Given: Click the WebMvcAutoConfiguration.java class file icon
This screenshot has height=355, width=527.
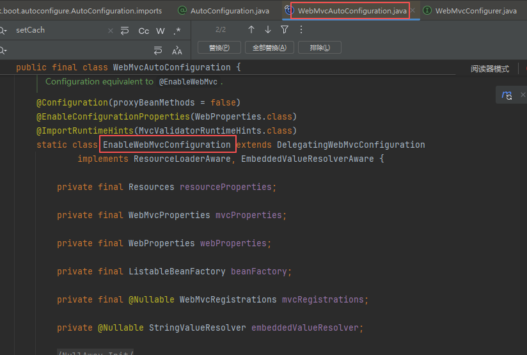Looking at the screenshot, I should pos(288,10).
